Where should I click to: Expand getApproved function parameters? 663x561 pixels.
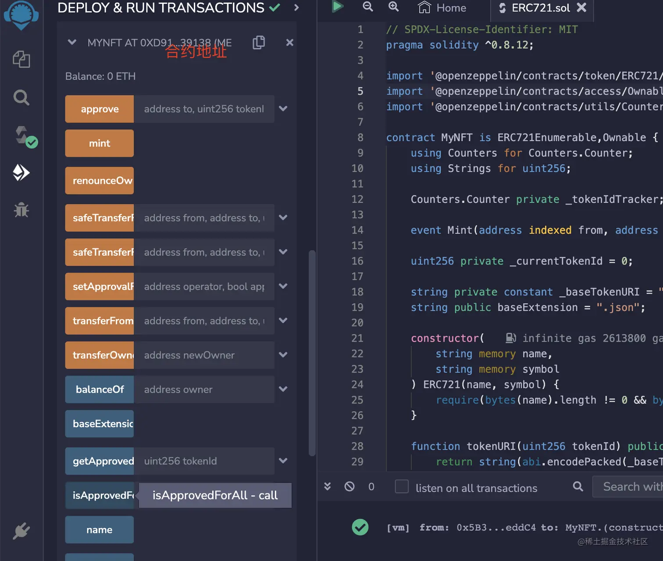point(283,461)
